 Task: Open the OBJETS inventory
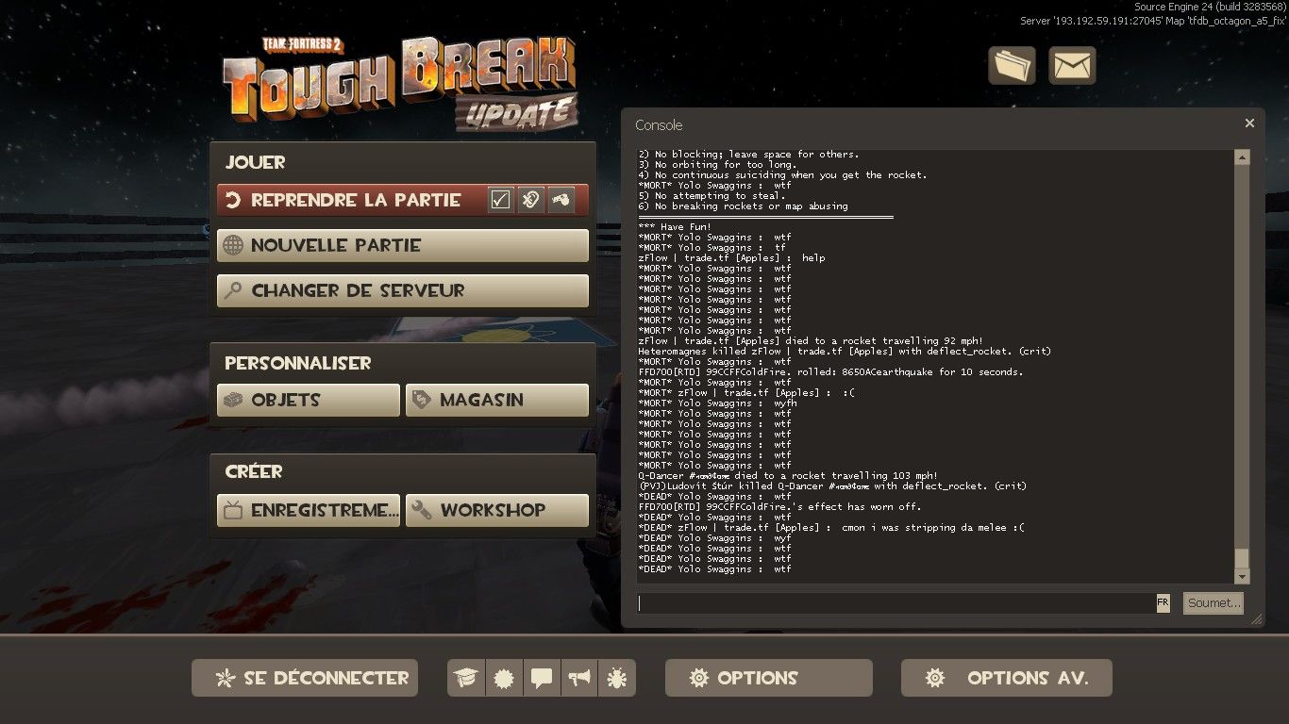tap(308, 400)
